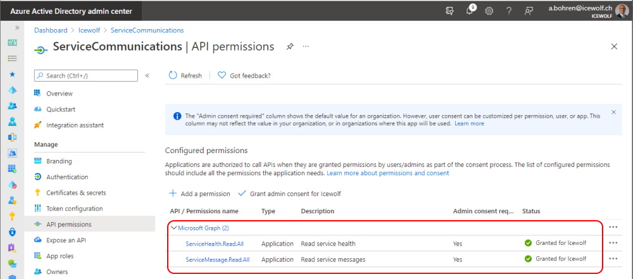The width and height of the screenshot is (633, 279).
Task: Open the key icon in left rail
Action: [x=13, y=216]
